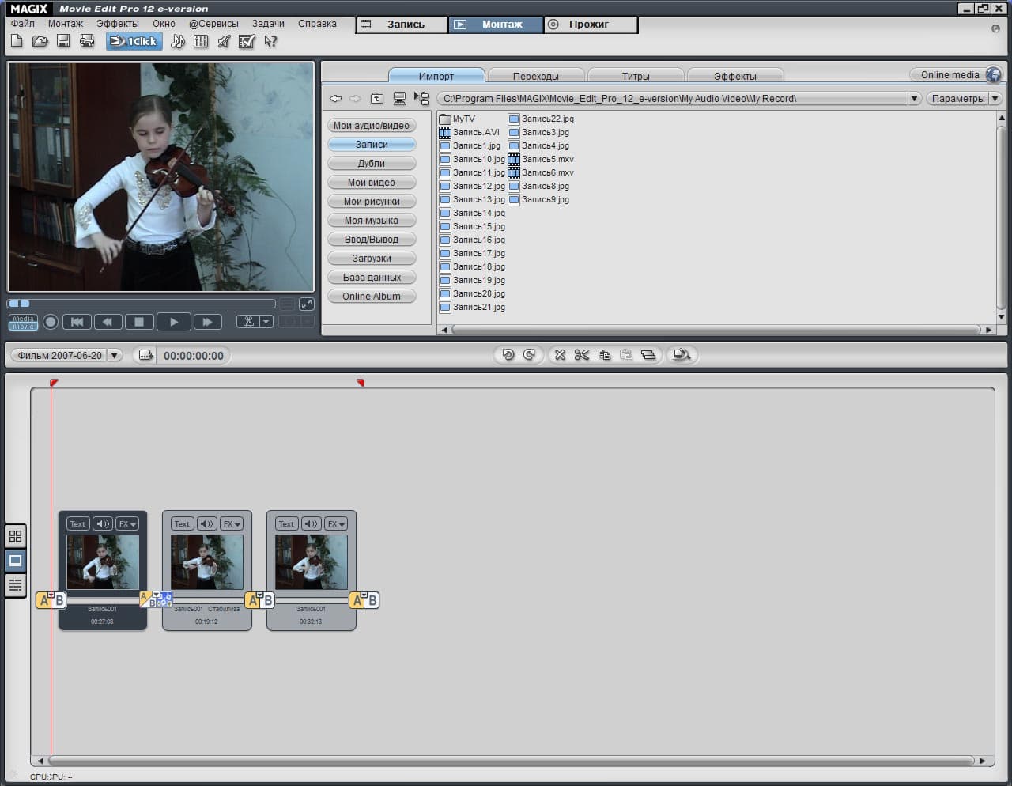
Task: Click the save project floppy icon
Action: (63, 41)
